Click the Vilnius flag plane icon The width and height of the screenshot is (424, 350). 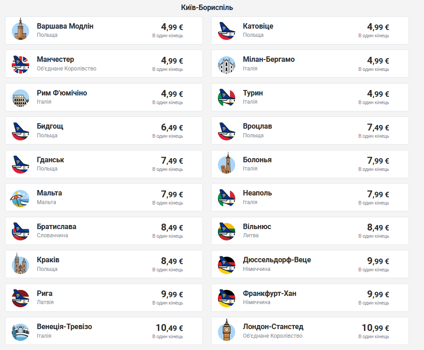click(x=227, y=231)
